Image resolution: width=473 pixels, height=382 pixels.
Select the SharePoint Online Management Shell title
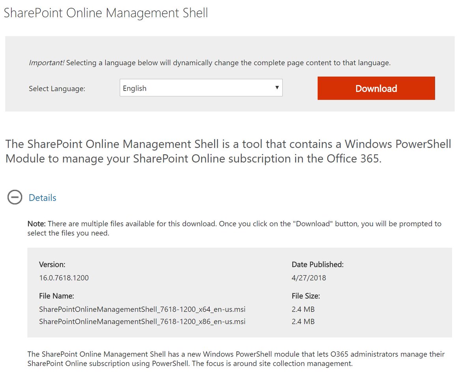(x=106, y=13)
